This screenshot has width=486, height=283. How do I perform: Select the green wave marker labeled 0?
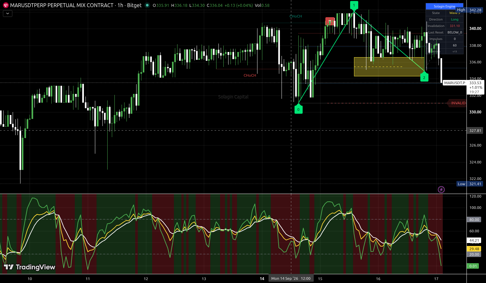[298, 109]
